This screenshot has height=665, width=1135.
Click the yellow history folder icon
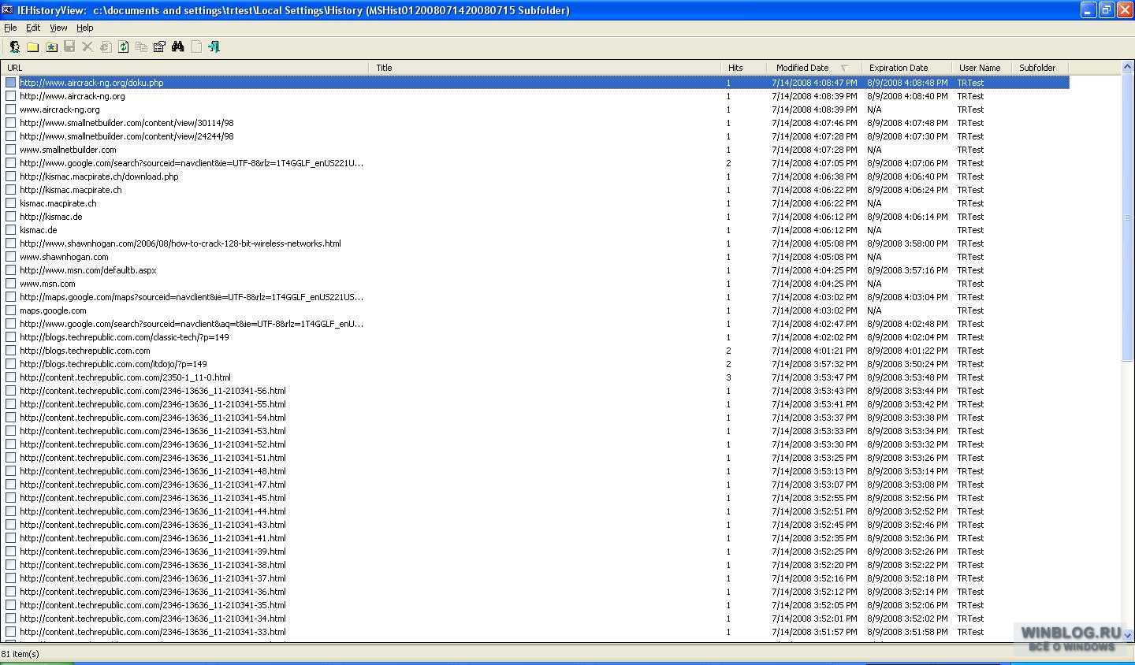coord(32,47)
